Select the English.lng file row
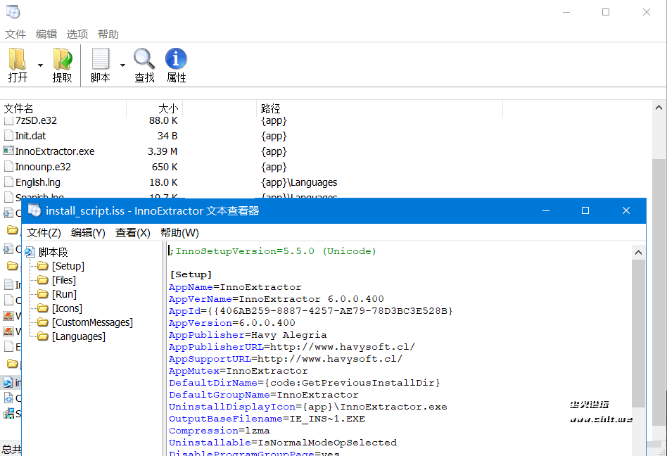 click(x=38, y=182)
